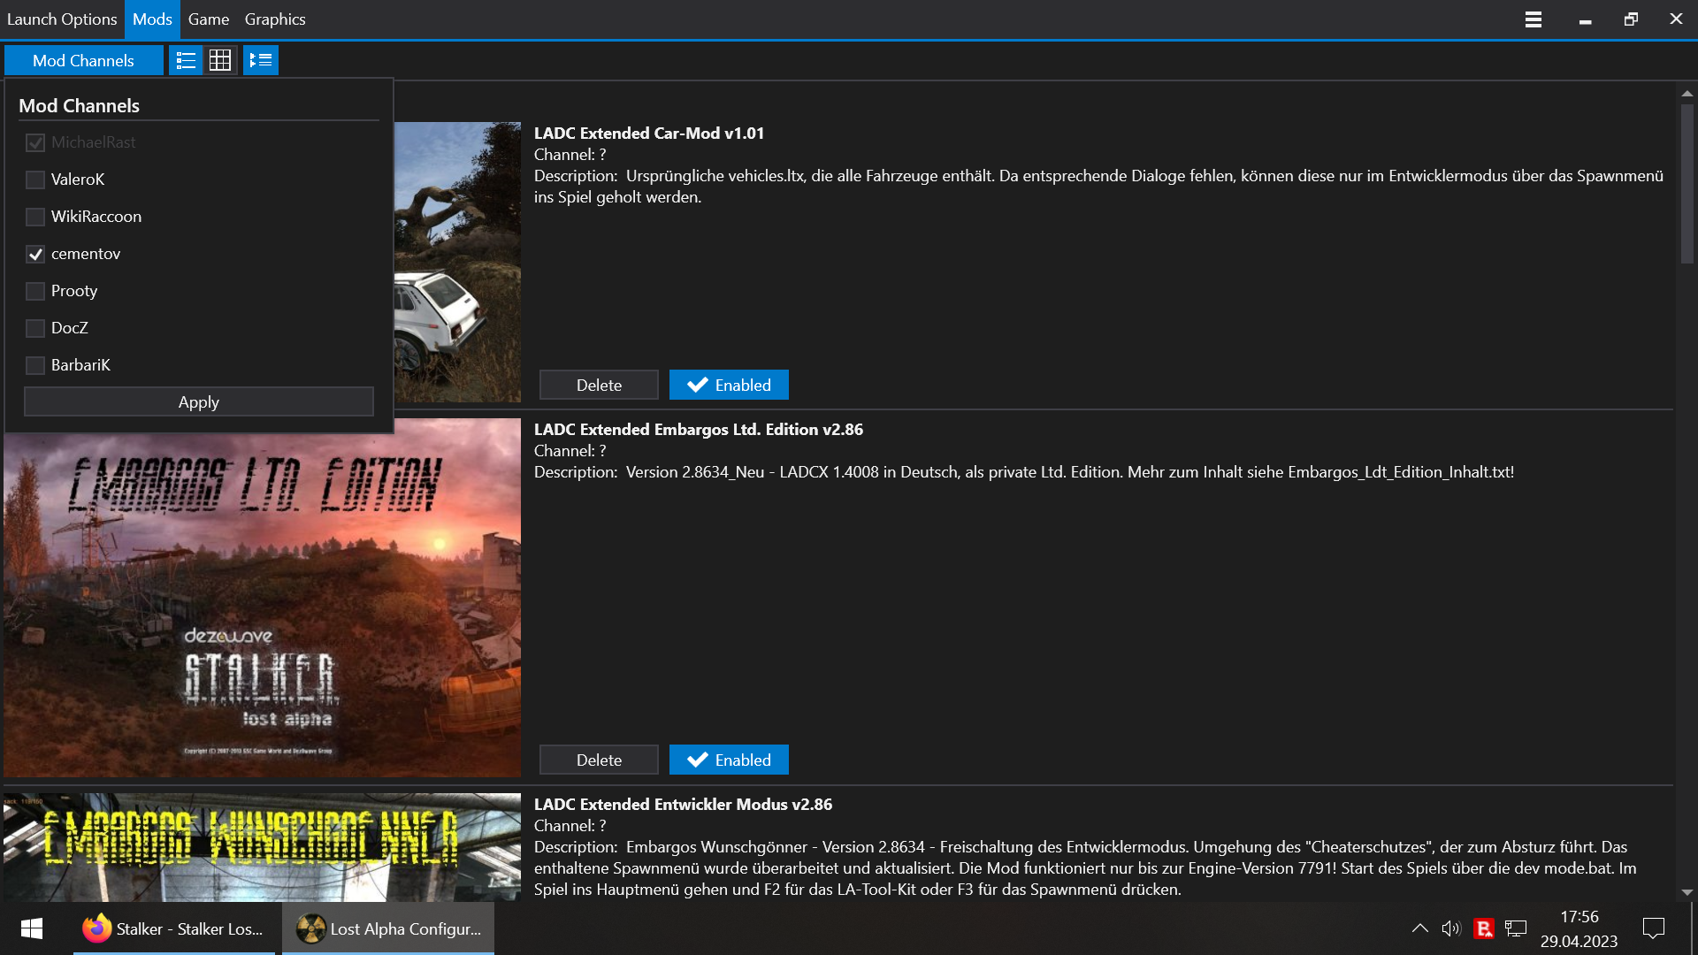The height and width of the screenshot is (955, 1698).
Task: Click the volume speaker tray icon
Action: 1450,928
